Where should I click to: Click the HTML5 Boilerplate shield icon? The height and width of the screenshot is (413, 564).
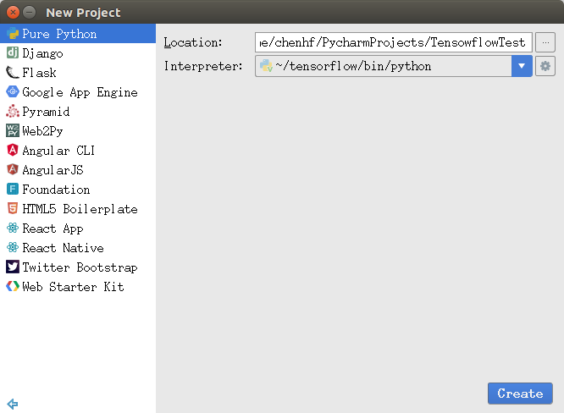tap(13, 208)
